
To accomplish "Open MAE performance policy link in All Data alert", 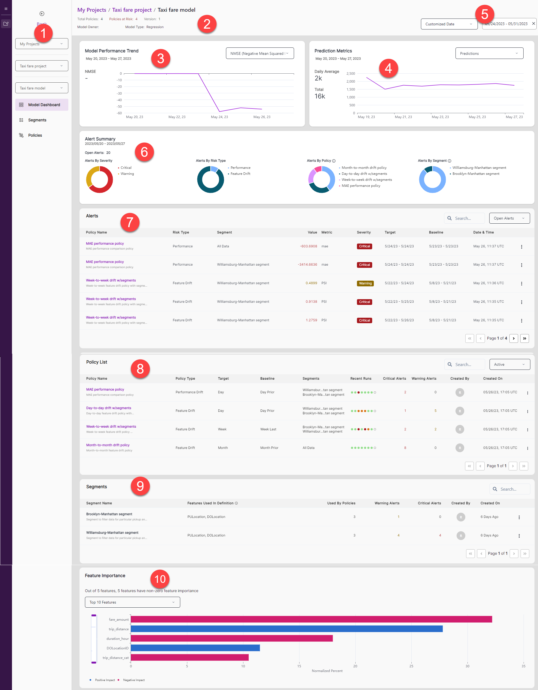I will 105,243.
